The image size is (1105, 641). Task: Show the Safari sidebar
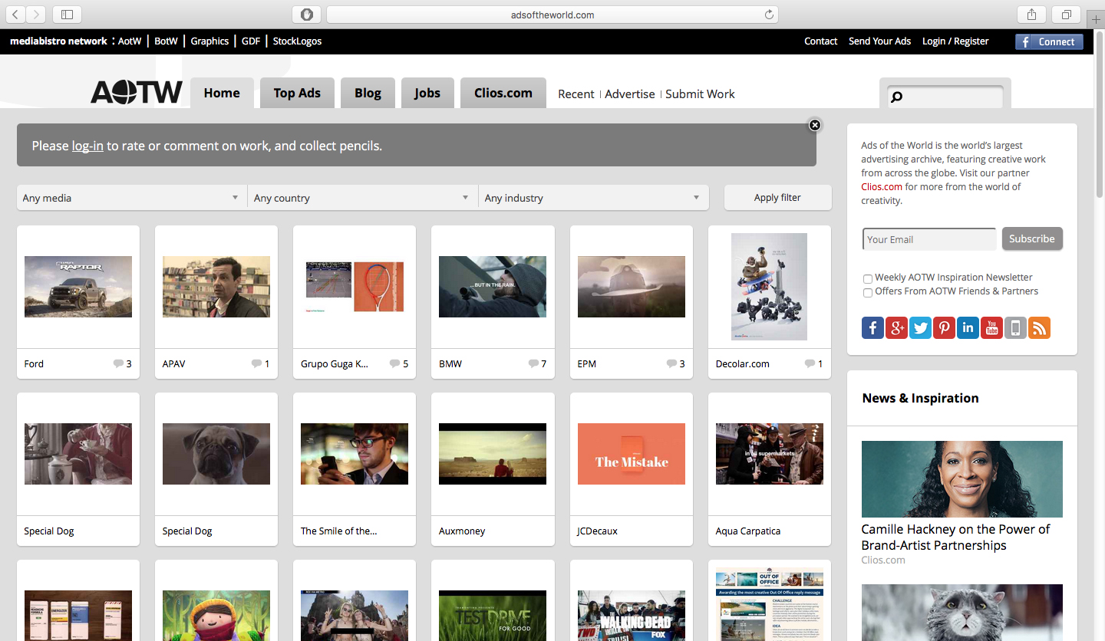click(x=67, y=14)
